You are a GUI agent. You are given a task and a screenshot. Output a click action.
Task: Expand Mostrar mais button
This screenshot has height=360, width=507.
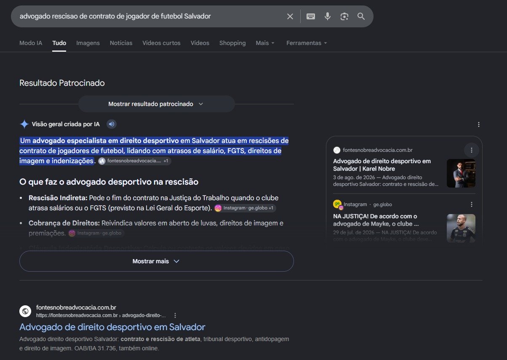(156, 261)
